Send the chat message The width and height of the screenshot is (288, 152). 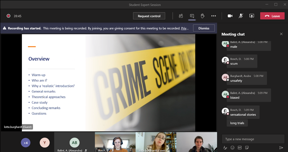tap(281, 148)
